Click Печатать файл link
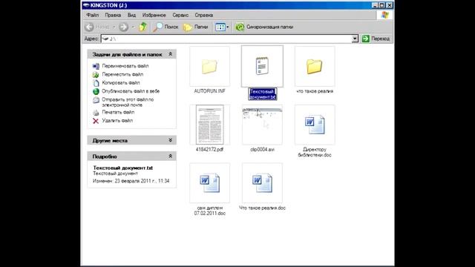The height and width of the screenshot is (267, 475). (x=118, y=112)
